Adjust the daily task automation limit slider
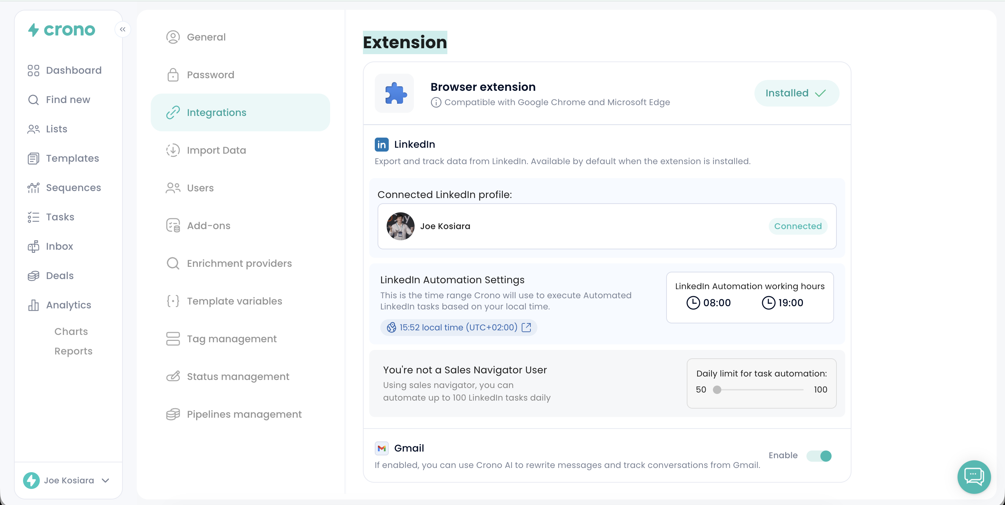The height and width of the screenshot is (505, 1005). 717,389
